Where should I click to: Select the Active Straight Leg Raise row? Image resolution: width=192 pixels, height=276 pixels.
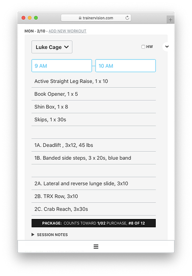94,81
